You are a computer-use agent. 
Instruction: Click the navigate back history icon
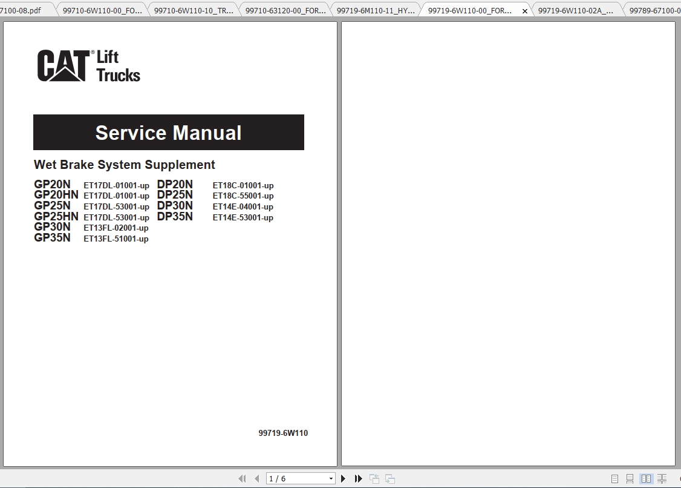click(374, 478)
